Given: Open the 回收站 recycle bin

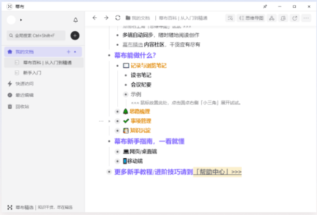Looking at the screenshot, I should 22,106.
